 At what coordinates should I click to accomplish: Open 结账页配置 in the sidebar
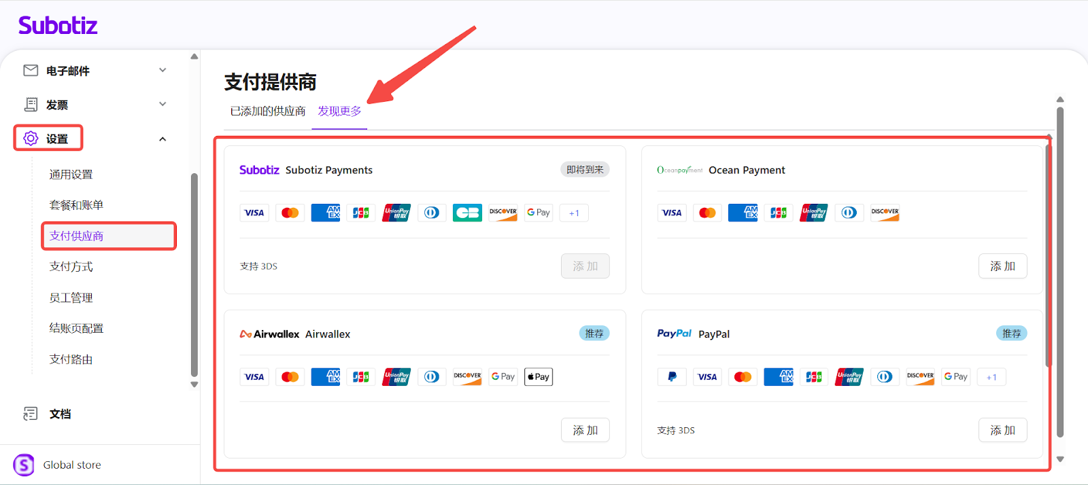tap(76, 329)
